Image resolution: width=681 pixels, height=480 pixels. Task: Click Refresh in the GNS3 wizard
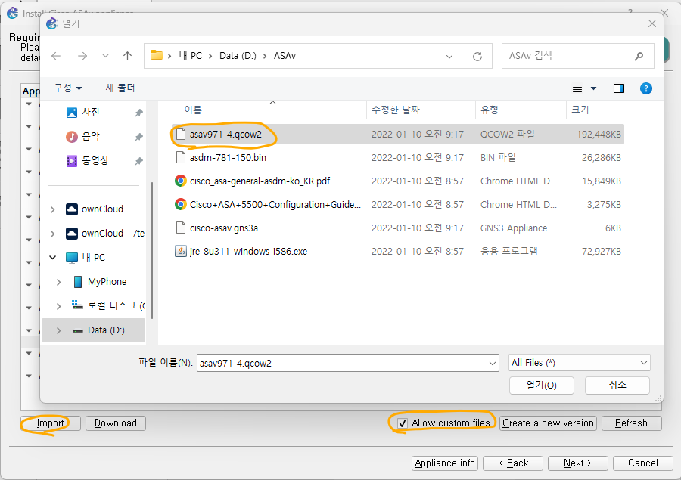632,423
